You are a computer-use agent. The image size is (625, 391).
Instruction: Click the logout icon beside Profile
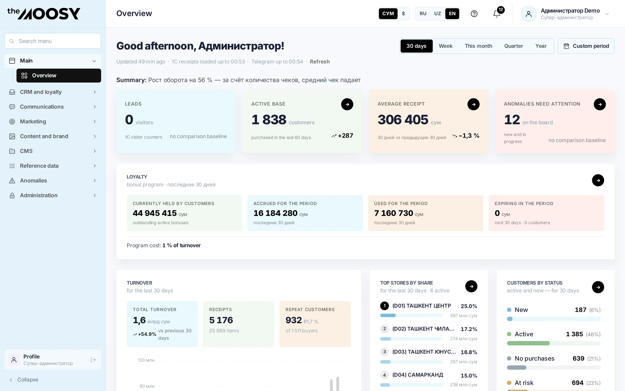pyautogui.click(x=93, y=360)
